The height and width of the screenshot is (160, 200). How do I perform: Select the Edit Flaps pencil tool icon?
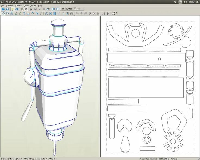(16, 13)
